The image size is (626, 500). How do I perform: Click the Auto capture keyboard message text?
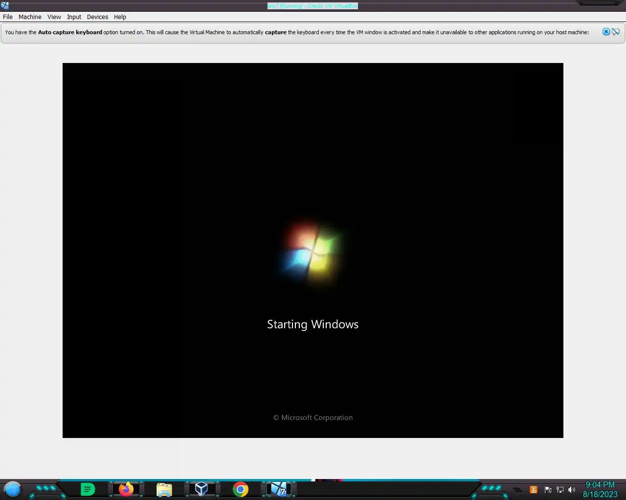pyautogui.click(x=297, y=32)
